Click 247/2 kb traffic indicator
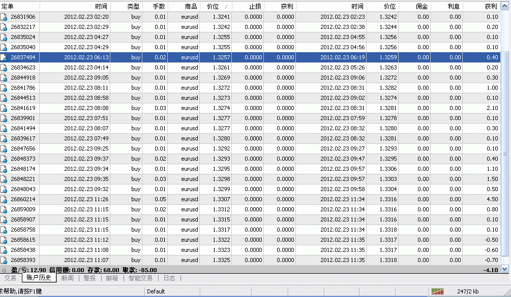The width and height of the screenshot is (511, 297). click(468, 291)
